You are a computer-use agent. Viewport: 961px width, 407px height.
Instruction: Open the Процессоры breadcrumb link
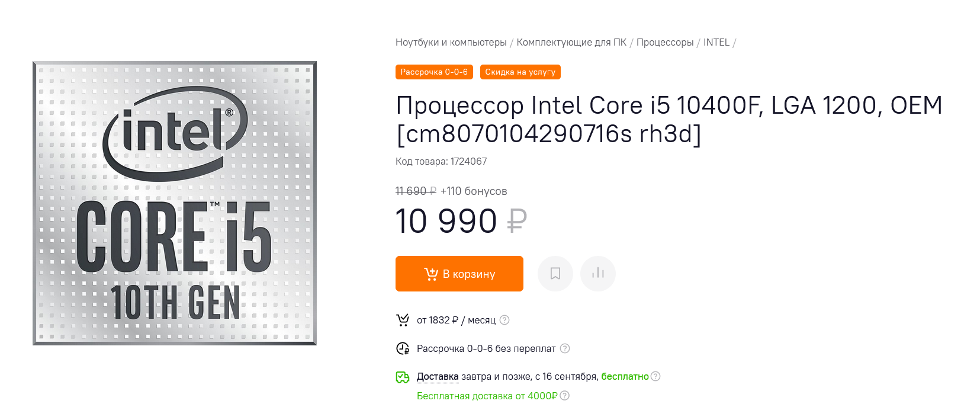point(665,43)
